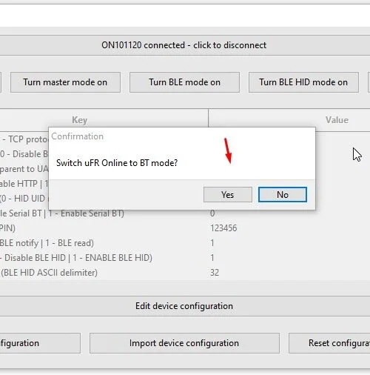370x375 pixels.
Task: Turn BLE HID mode on
Action: click(x=303, y=82)
